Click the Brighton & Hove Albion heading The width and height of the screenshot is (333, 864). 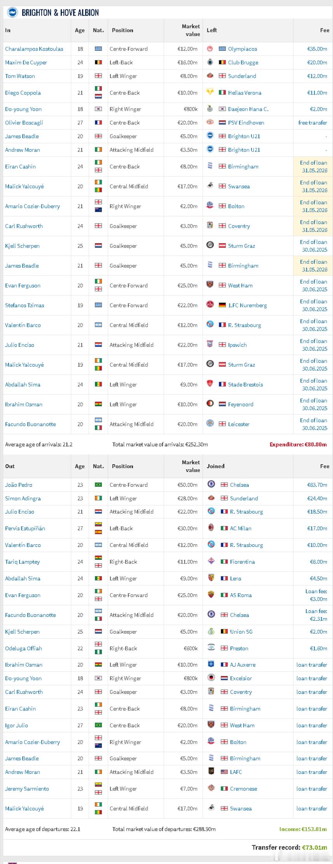60,13
